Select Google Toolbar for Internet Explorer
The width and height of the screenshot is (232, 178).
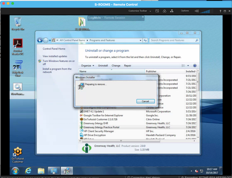138,115
